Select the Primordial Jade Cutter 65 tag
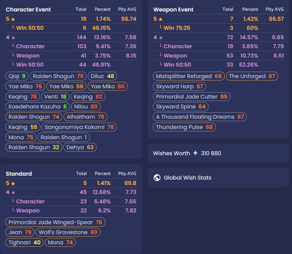This screenshot has height=254, width=292. (x=192, y=97)
